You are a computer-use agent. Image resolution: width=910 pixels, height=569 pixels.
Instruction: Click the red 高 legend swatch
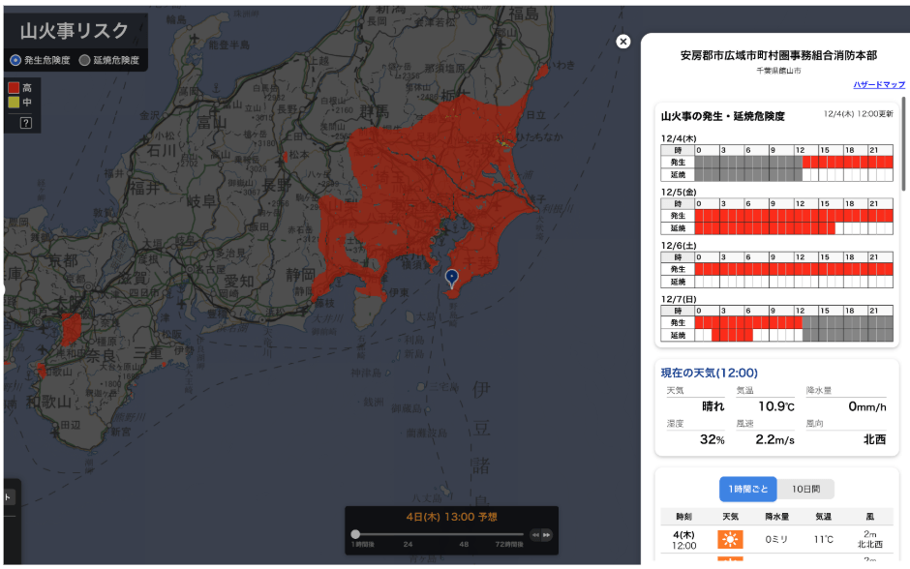click(14, 88)
